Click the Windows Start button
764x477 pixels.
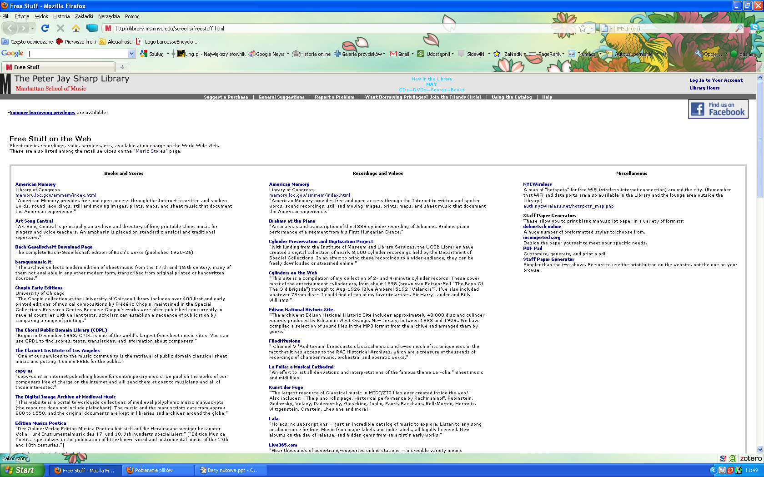click(22, 470)
